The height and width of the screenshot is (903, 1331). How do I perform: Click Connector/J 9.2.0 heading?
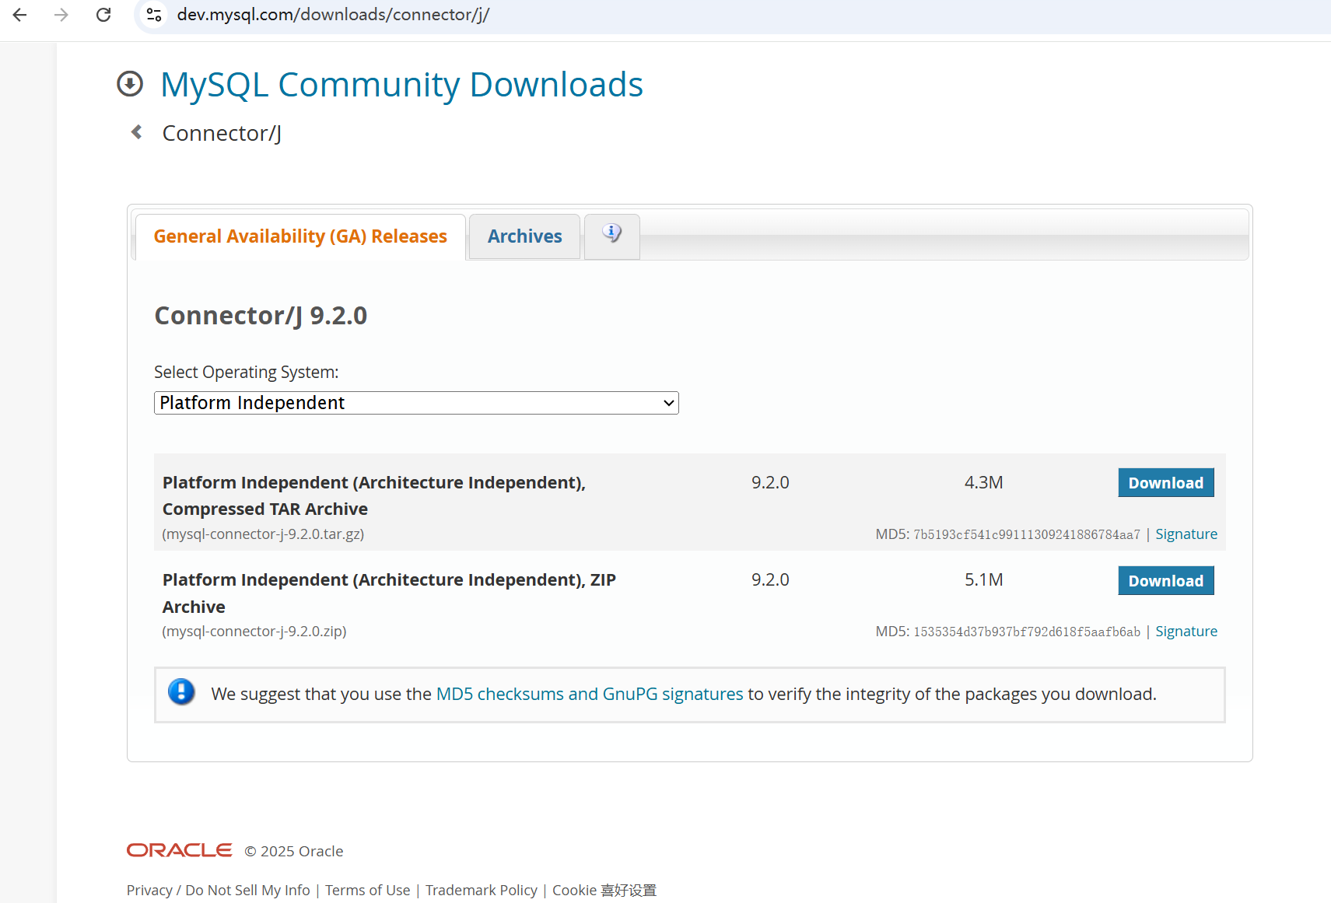pos(261,316)
